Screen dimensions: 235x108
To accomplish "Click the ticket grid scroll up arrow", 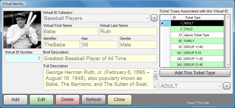I will click(x=228, y=17).
